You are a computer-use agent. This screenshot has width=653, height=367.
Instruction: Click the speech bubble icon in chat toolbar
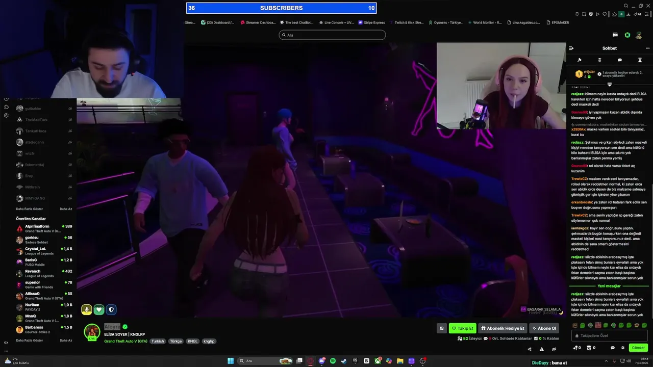point(620,60)
